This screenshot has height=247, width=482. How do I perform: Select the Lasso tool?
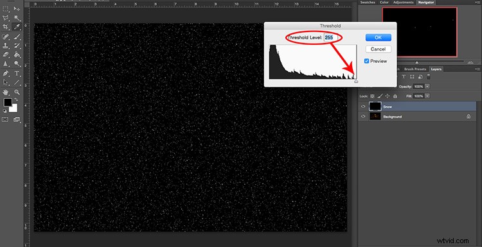pyautogui.click(x=6, y=17)
